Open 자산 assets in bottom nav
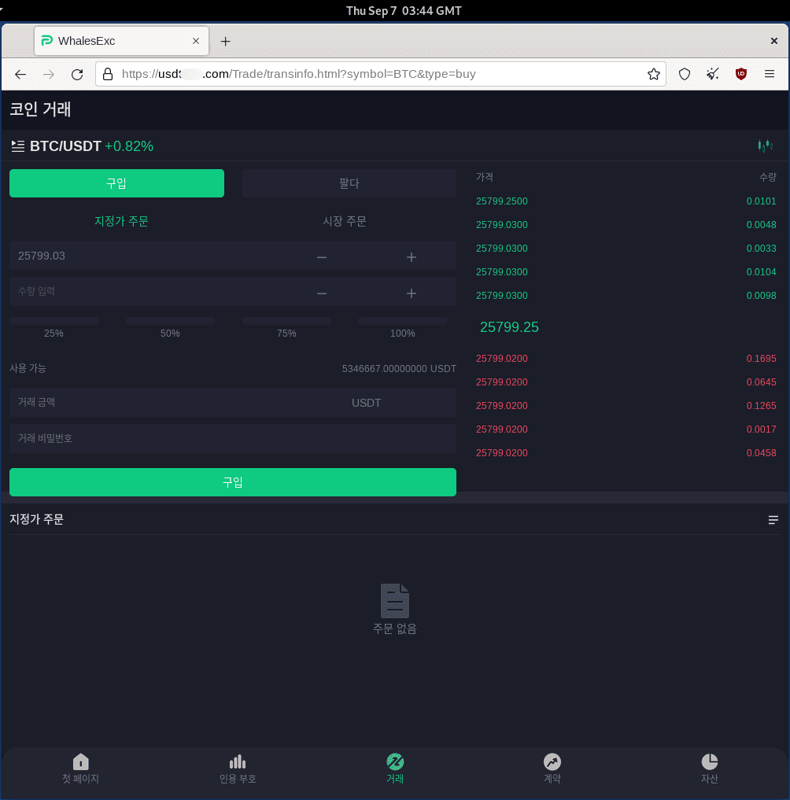 coord(710,769)
